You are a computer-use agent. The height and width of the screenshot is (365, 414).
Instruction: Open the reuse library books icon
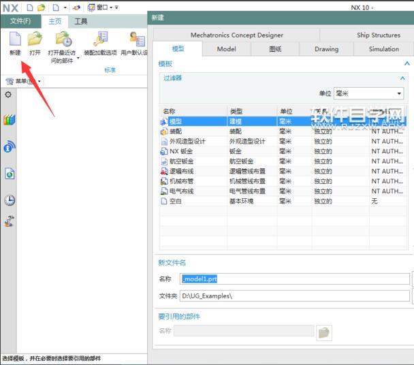tap(10, 120)
